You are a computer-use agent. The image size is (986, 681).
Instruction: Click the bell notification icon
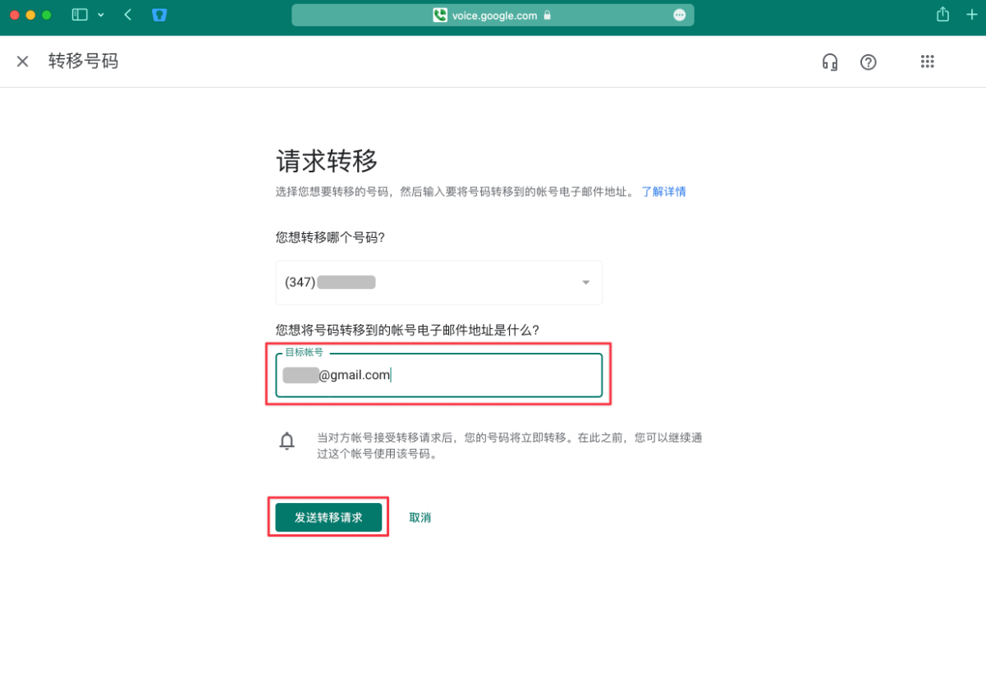coord(287,441)
